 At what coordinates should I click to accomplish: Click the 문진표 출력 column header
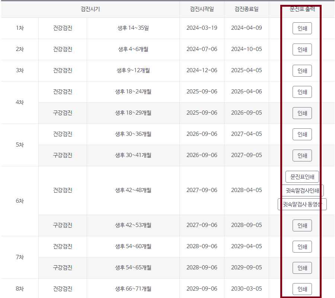pos(301,9)
